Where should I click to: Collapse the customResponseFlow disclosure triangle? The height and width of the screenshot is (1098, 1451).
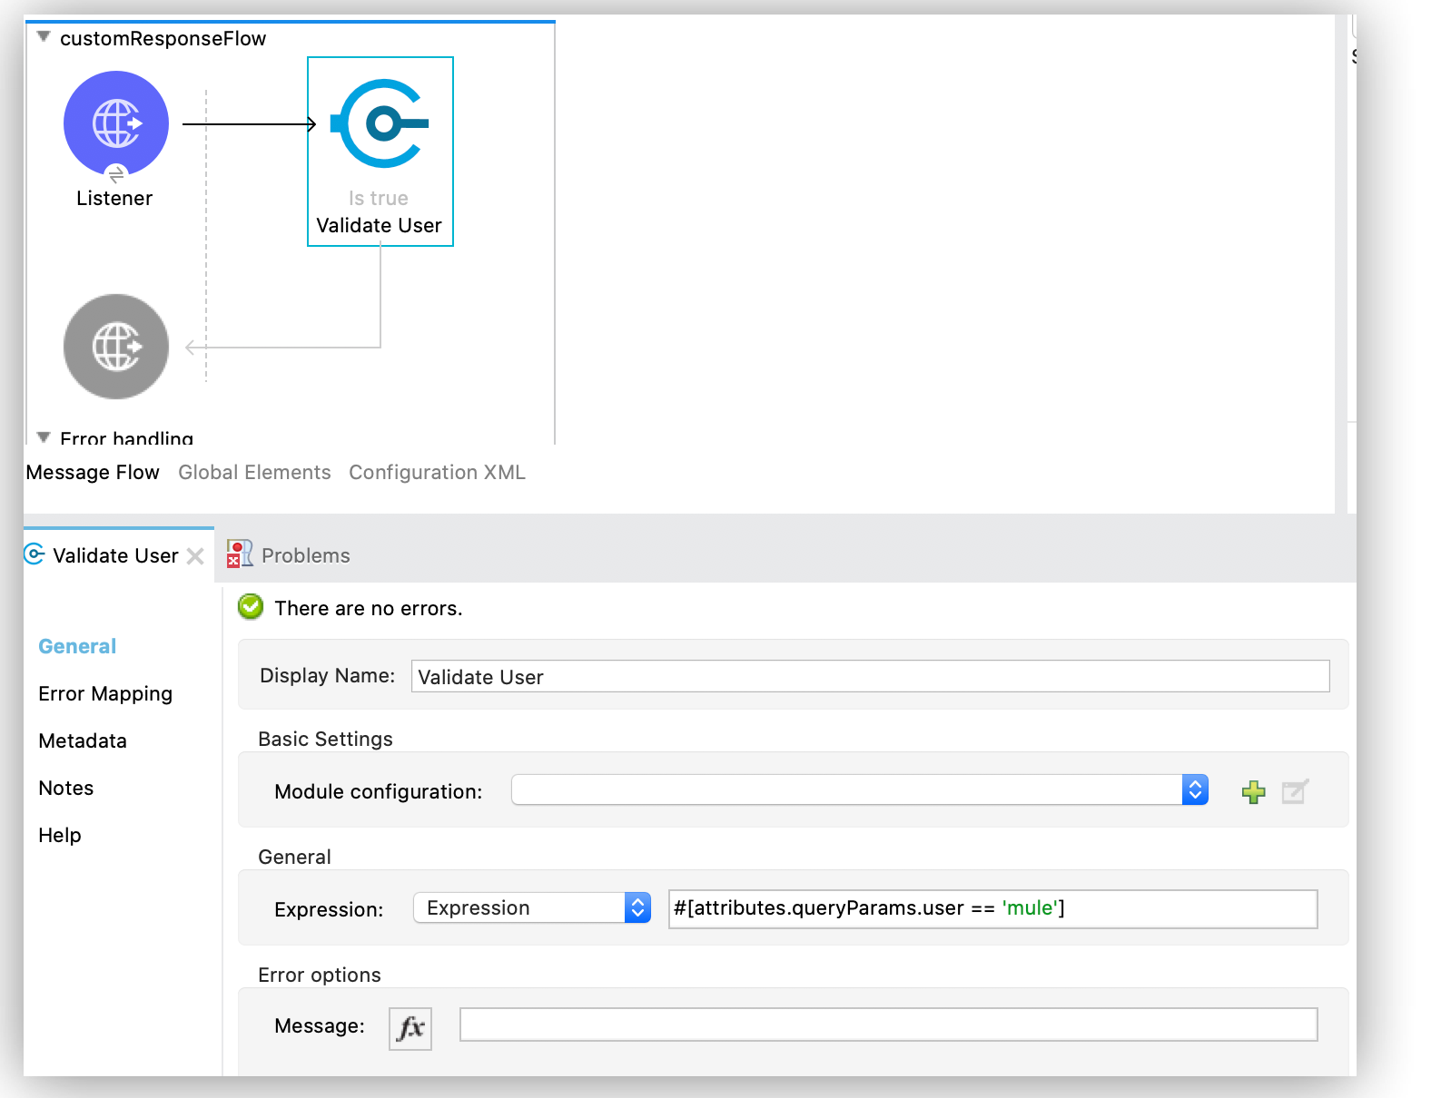43,37
